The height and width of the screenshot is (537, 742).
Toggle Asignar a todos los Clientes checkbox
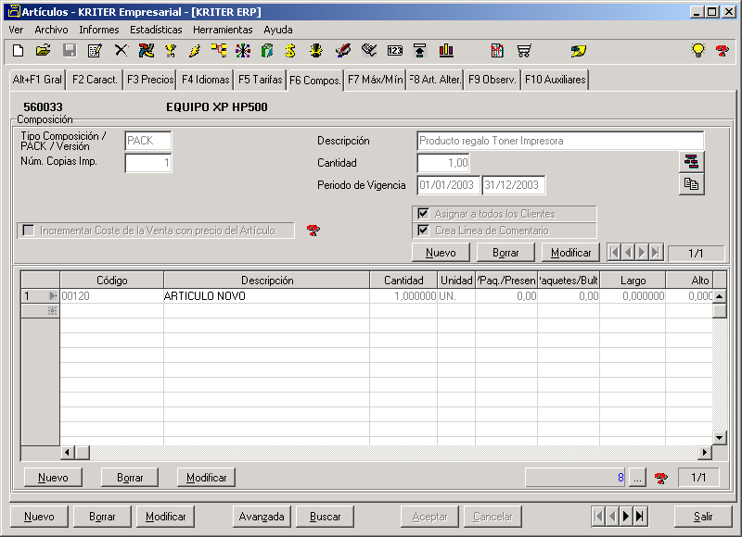click(424, 214)
